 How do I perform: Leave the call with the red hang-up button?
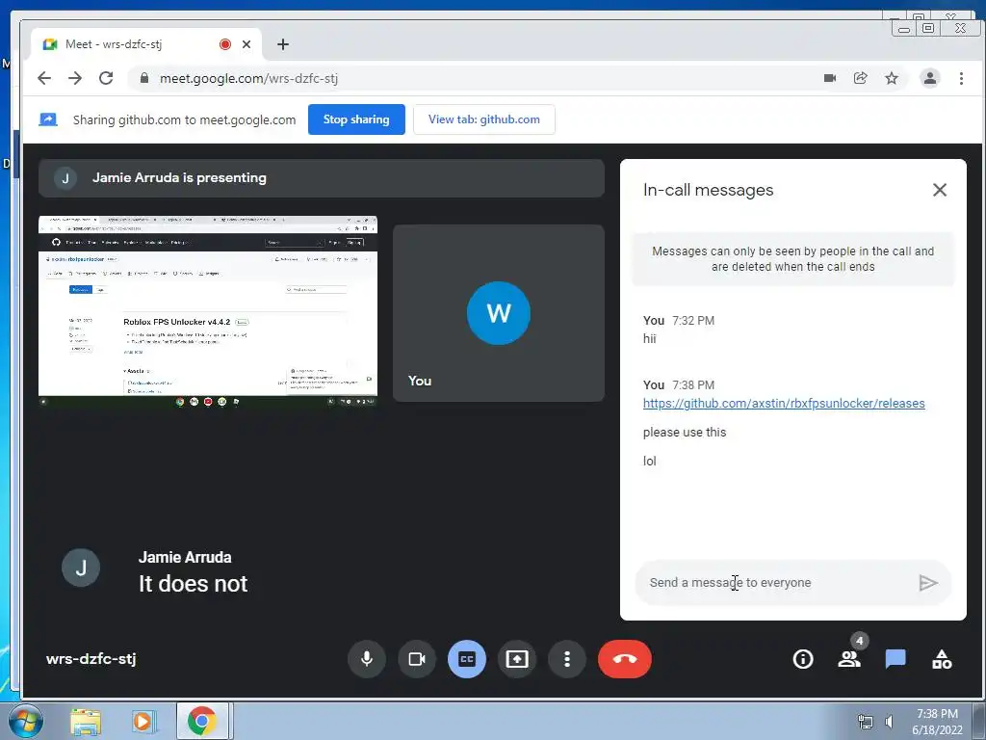624,659
